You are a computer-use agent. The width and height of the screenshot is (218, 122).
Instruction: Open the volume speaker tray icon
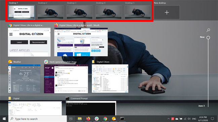pos(189,119)
